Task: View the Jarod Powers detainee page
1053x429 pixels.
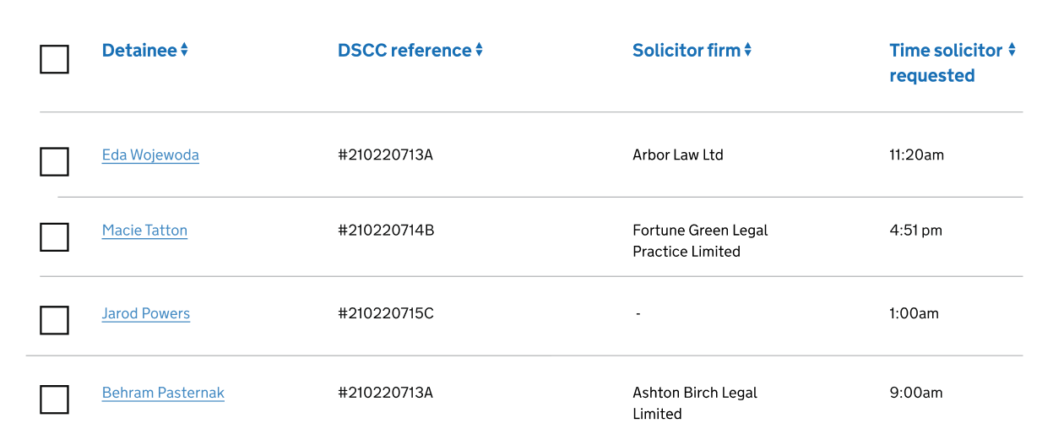Action: 146,313
